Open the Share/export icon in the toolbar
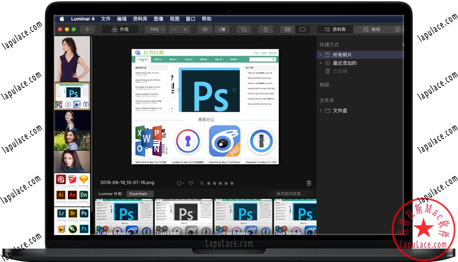The height and width of the screenshot is (262, 458). [x=266, y=29]
